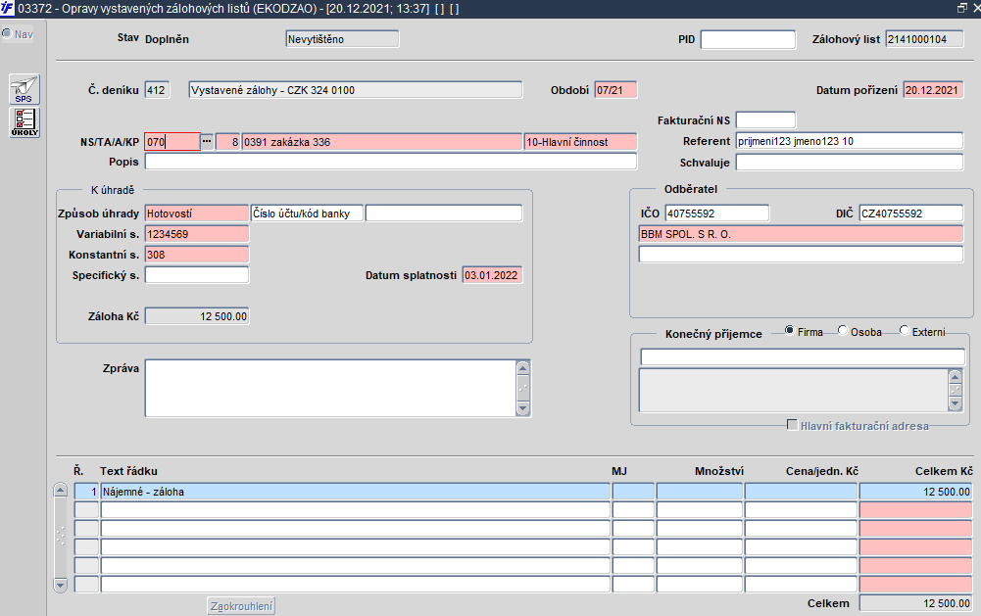This screenshot has width=981, height=616.
Task: Click the Způsob úhrady field Hotovostí
Action: (196, 213)
